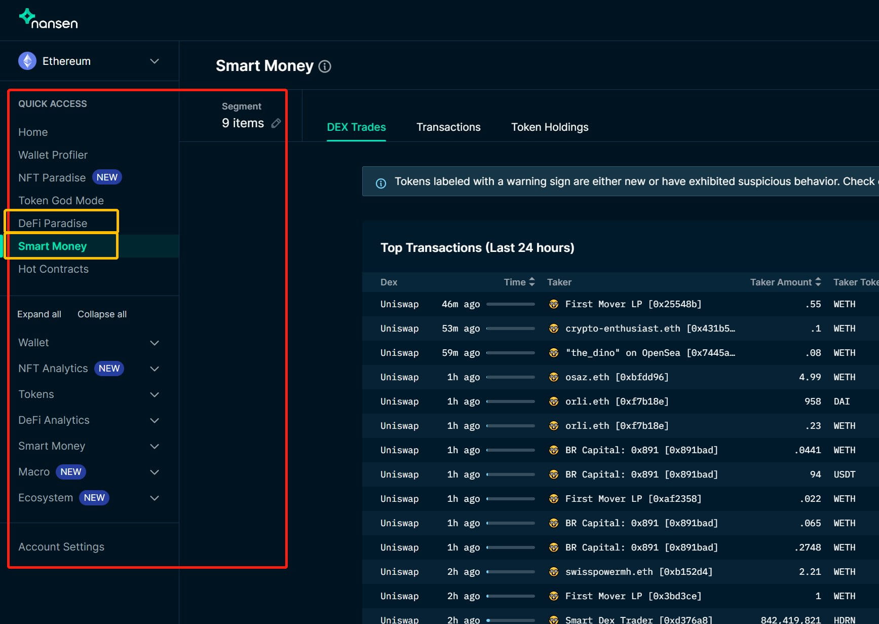879x624 pixels.
Task: Expand the Wallet section chevron
Action: point(155,343)
